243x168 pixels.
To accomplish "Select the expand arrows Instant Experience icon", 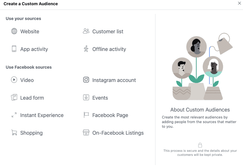I will 14,115.
